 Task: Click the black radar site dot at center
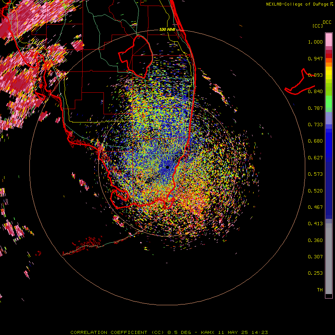(168, 167)
